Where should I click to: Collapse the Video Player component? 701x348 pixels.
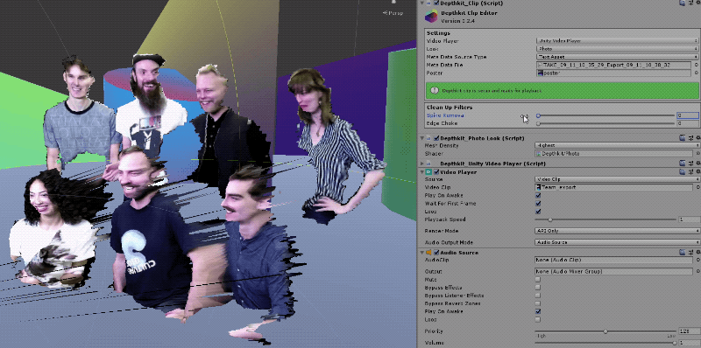pyautogui.click(x=422, y=171)
